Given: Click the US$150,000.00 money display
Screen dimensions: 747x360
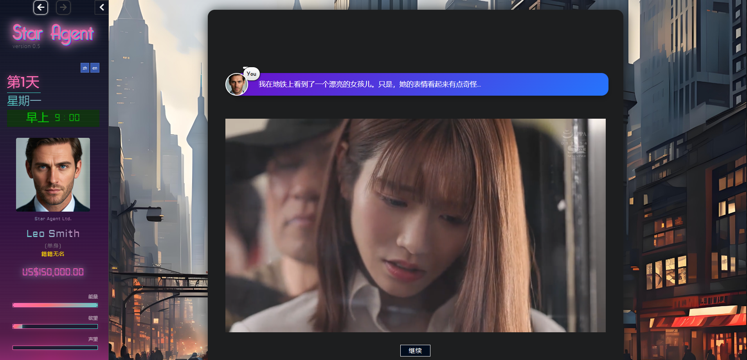Looking at the screenshot, I should coord(53,272).
